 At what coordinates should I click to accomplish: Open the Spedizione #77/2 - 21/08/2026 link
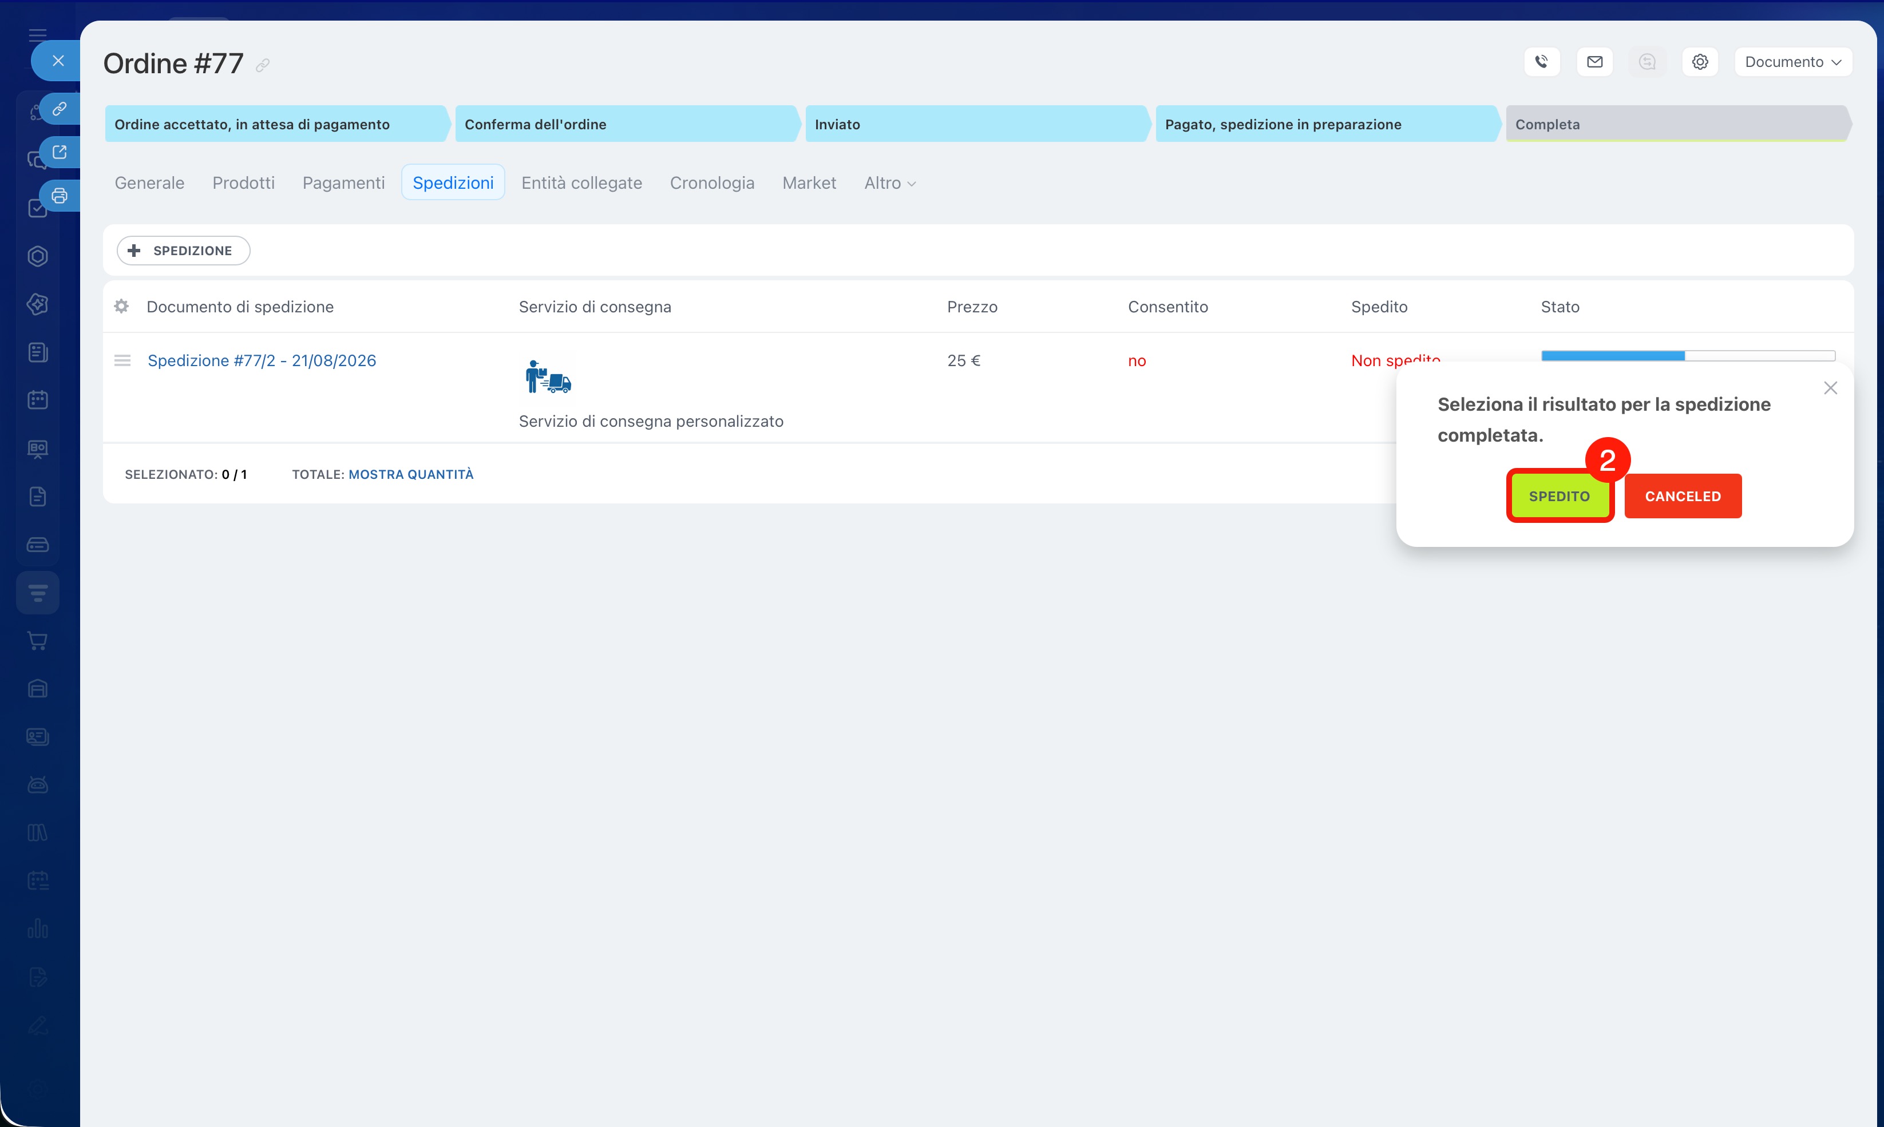click(262, 361)
